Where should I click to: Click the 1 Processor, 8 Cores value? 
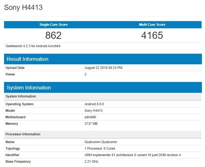click(x=100, y=148)
